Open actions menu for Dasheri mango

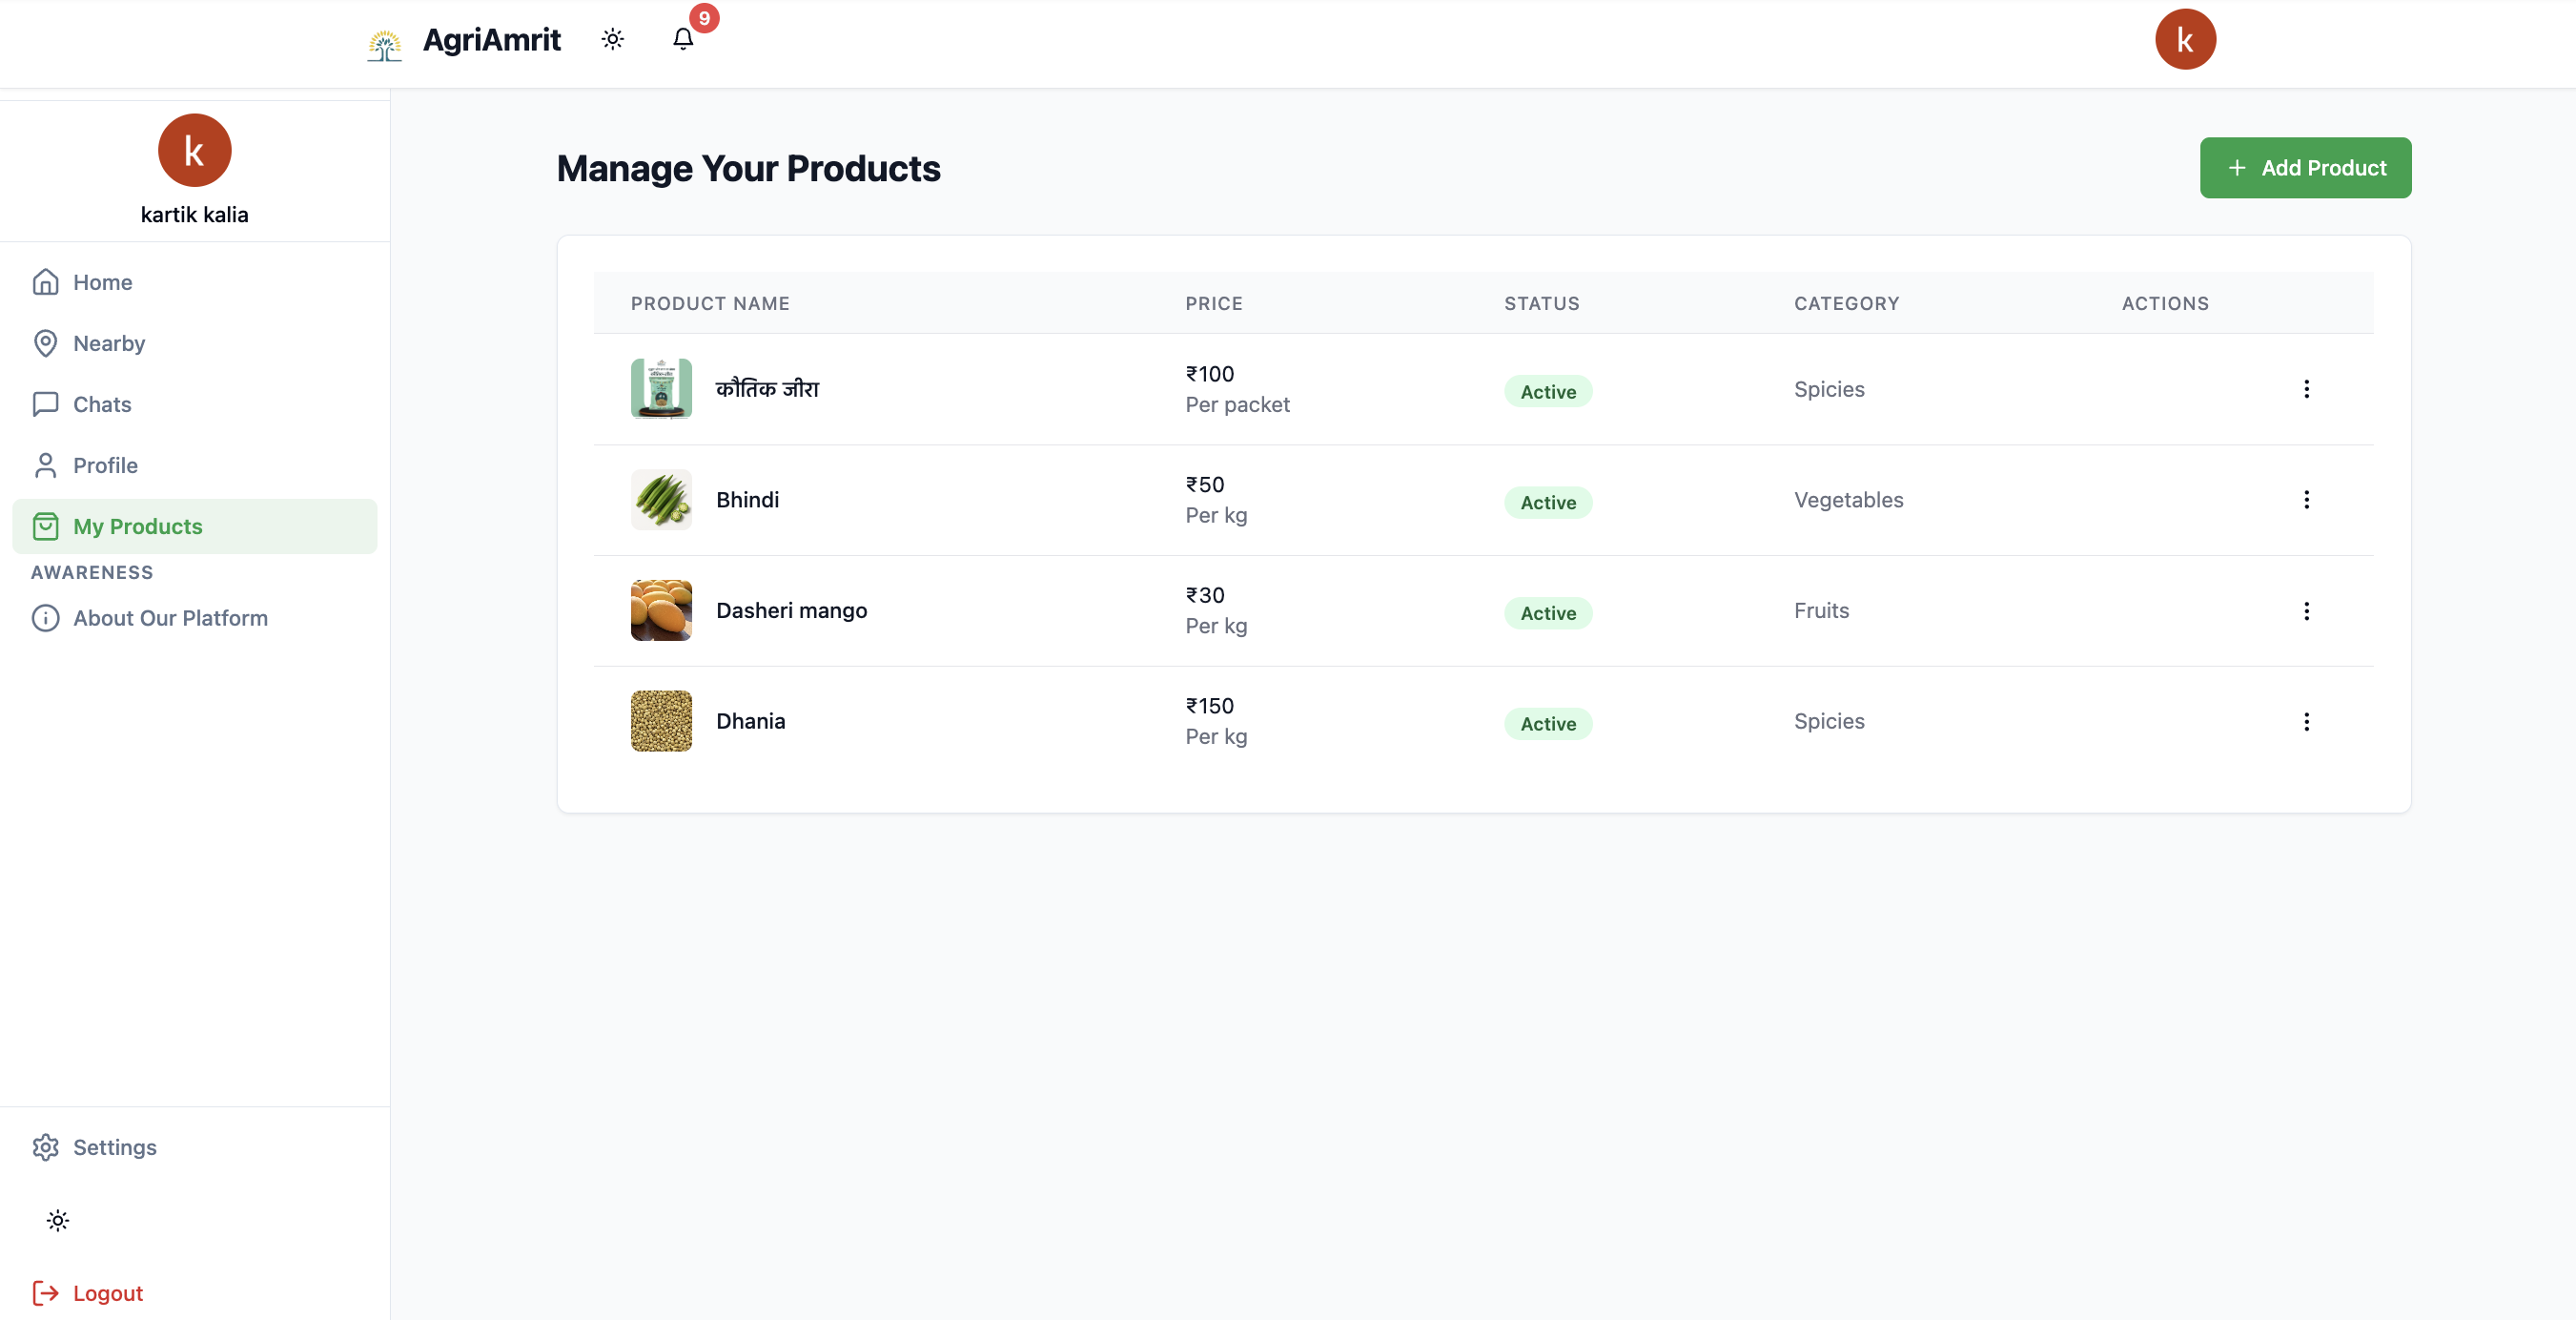click(x=2306, y=610)
